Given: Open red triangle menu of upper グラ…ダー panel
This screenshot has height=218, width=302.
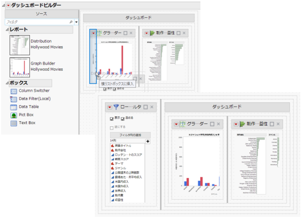Looking at the screenshot, I should 93,33.
